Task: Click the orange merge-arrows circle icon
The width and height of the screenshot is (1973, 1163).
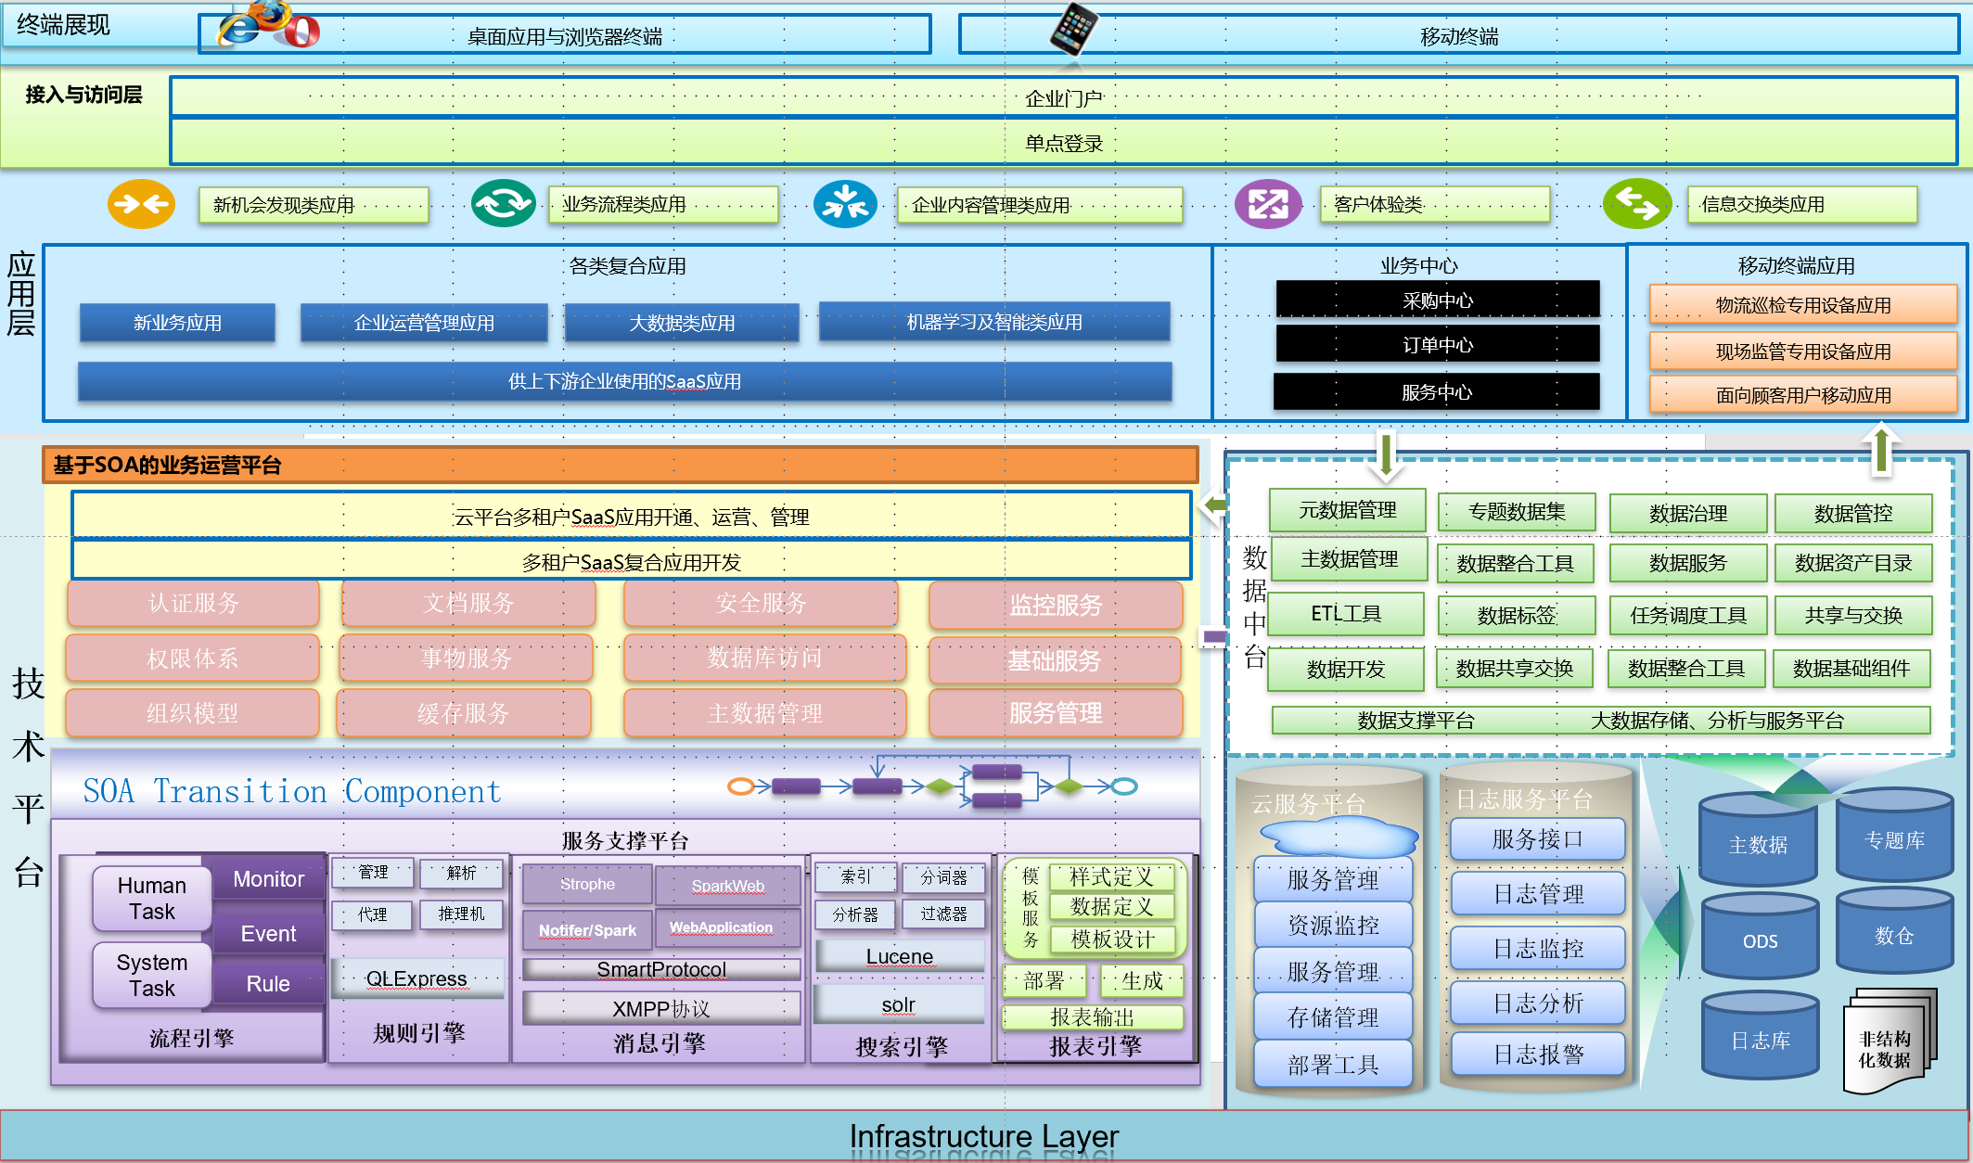Action: coord(141,204)
